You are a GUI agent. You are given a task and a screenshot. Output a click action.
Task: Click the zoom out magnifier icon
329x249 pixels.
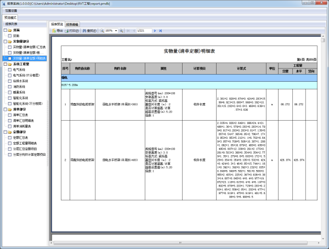101,31
